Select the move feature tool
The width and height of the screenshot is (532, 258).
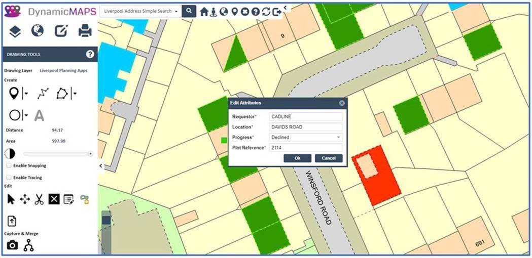[25, 199]
